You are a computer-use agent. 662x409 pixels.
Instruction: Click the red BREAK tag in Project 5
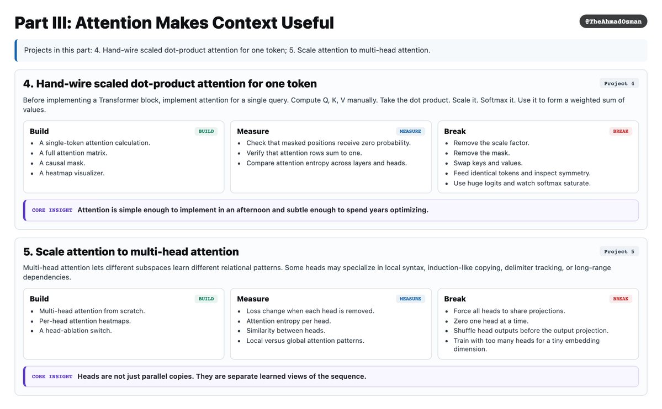click(621, 299)
